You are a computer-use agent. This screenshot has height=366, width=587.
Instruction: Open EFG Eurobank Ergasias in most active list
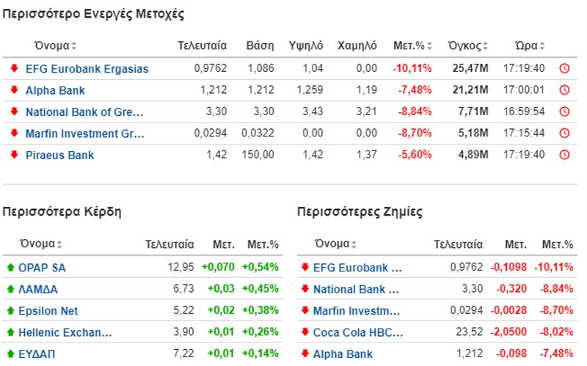[87, 69]
